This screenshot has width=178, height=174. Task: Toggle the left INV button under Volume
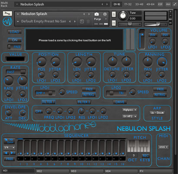click(152, 35)
